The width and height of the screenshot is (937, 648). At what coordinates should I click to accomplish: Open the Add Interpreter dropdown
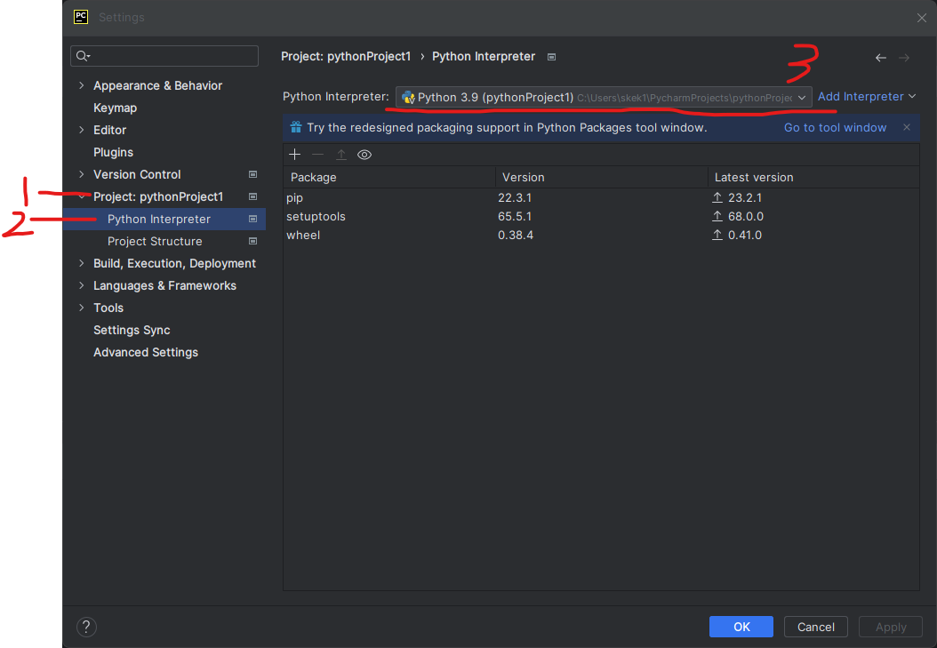pos(867,97)
